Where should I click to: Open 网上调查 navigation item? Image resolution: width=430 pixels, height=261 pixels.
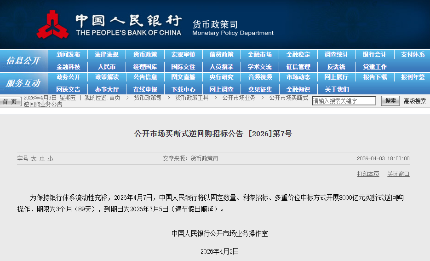(222, 89)
